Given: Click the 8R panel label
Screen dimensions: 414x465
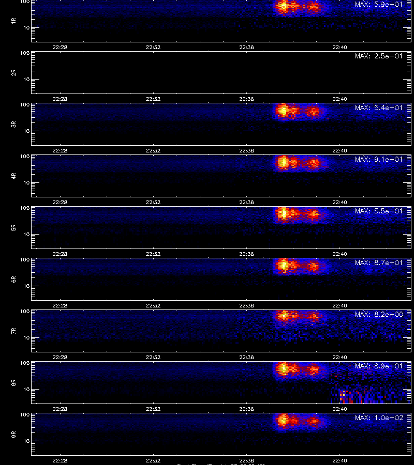Looking at the screenshot, I should point(13,382).
